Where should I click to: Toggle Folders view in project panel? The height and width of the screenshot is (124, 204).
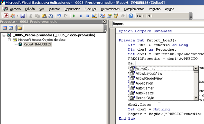coord(20,28)
